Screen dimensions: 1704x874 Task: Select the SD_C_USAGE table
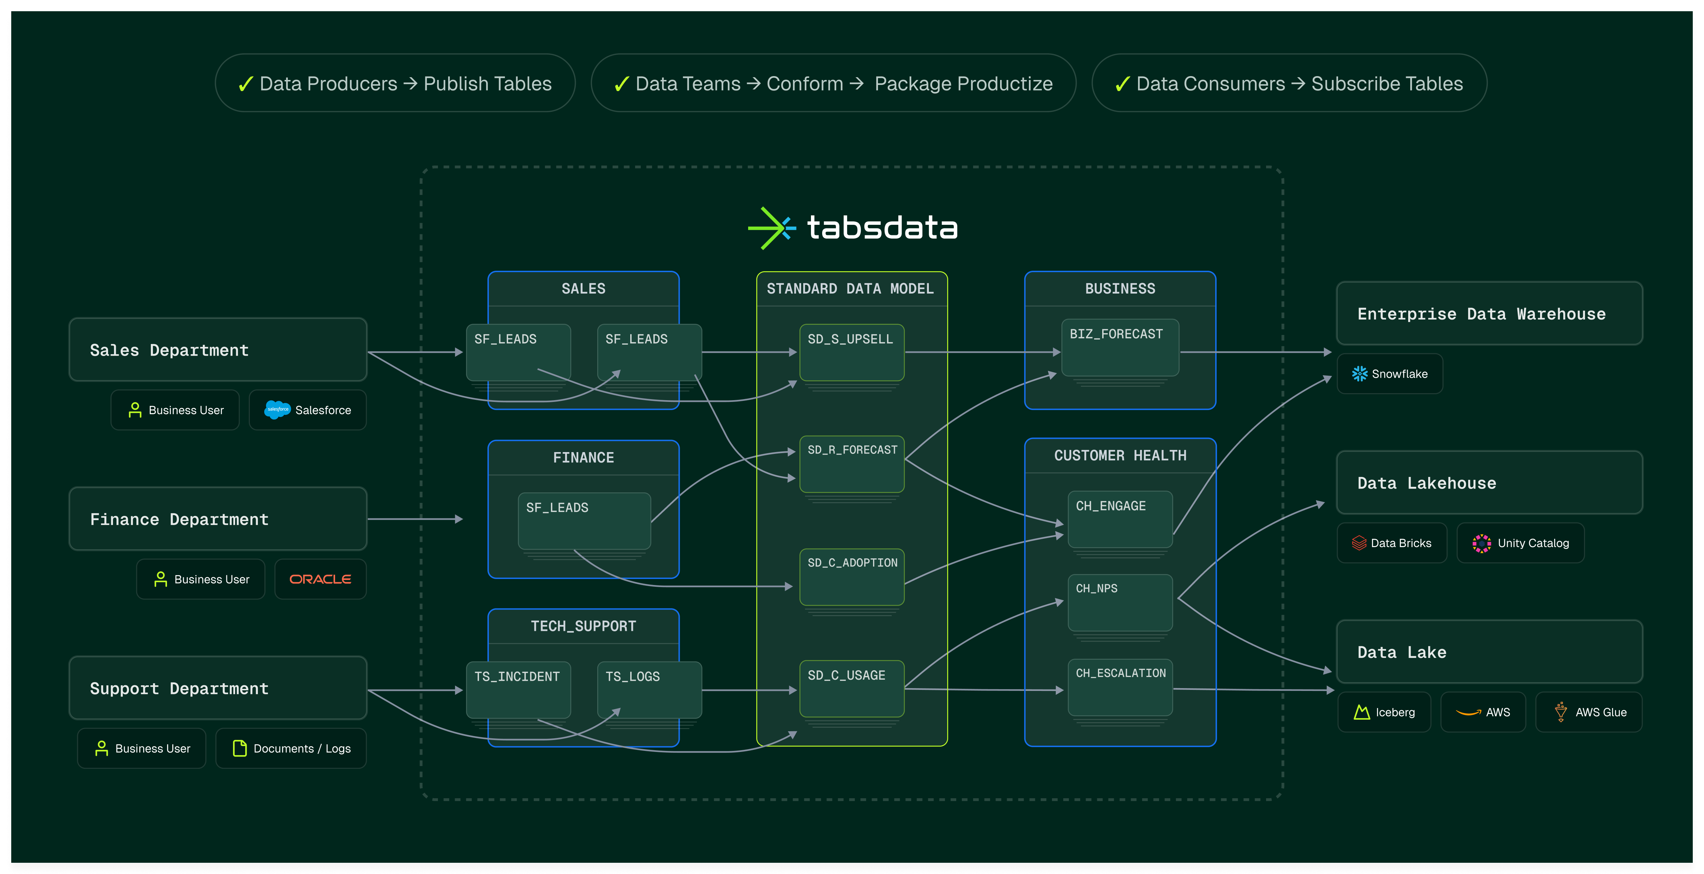point(851,689)
